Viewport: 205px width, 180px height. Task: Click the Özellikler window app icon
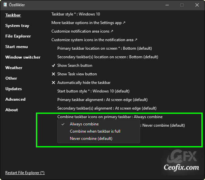click(5, 5)
